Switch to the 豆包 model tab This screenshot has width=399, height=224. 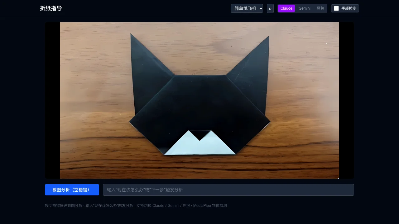pos(320,8)
